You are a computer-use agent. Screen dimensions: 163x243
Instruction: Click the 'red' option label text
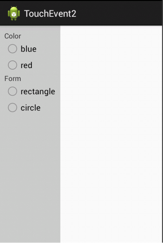tap(26, 65)
